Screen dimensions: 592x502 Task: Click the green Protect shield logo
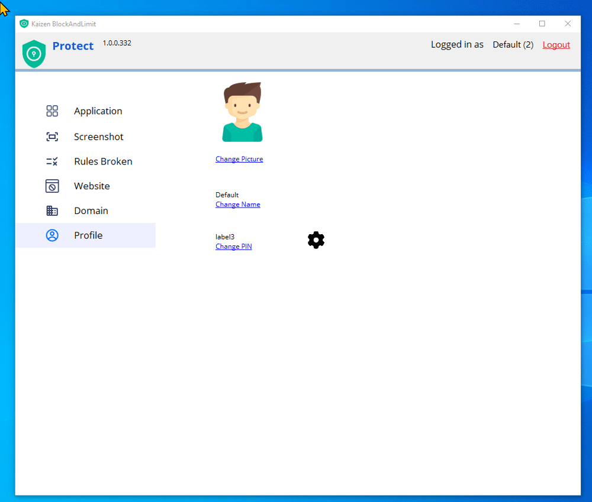click(34, 53)
